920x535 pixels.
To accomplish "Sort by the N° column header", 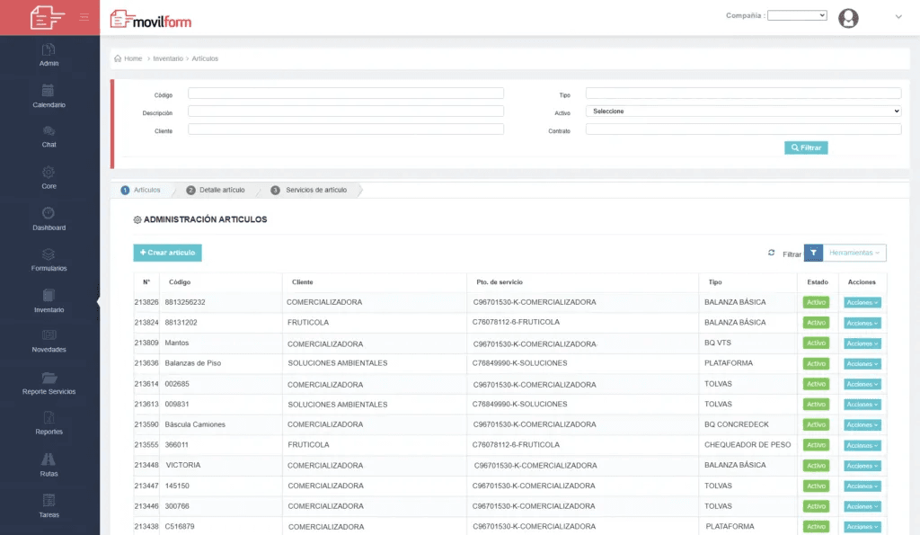I will (146, 282).
